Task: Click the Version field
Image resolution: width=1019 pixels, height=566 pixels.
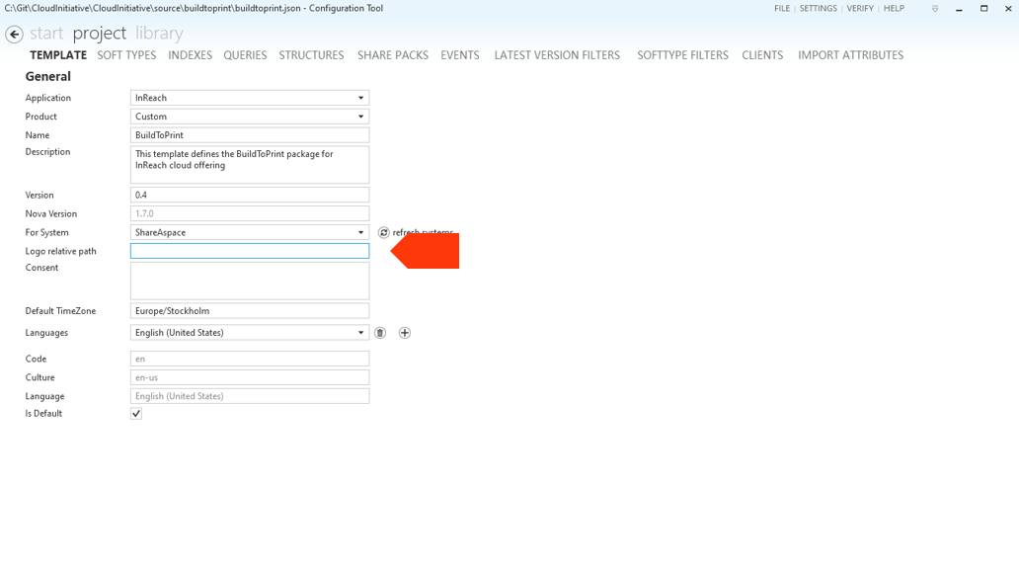Action: coord(250,195)
